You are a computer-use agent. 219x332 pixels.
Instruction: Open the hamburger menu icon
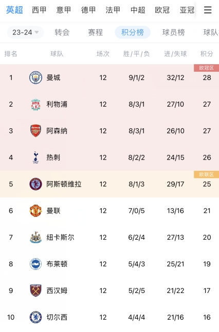coord(208,10)
